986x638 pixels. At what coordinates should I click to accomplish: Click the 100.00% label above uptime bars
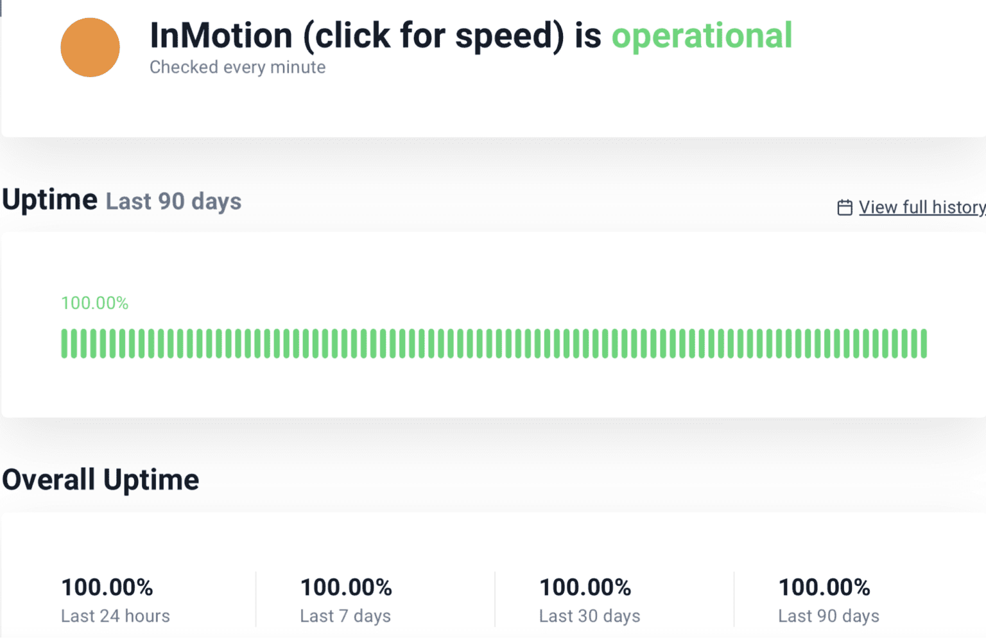click(x=95, y=303)
